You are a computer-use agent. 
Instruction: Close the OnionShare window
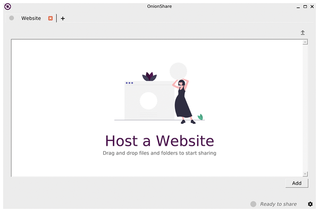[312, 7]
